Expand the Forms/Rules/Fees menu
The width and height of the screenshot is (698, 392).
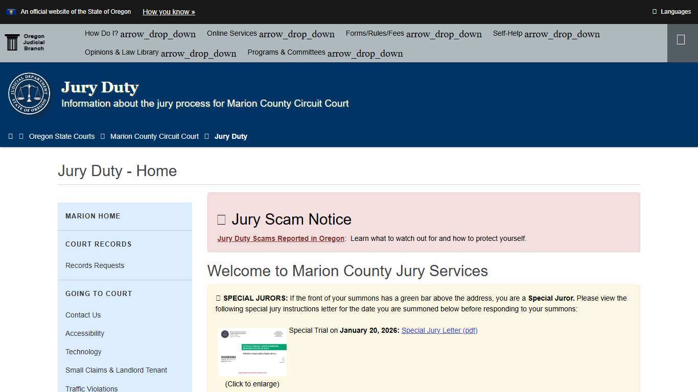click(413, 34)
